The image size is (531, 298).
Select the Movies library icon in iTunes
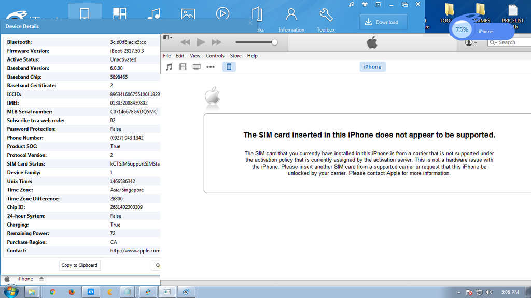click(183, 67)
